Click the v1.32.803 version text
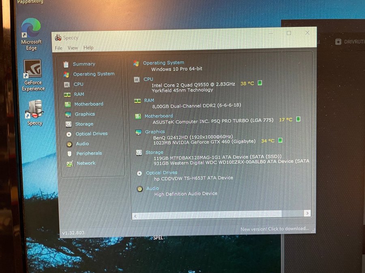 click(x=73, y=233)
